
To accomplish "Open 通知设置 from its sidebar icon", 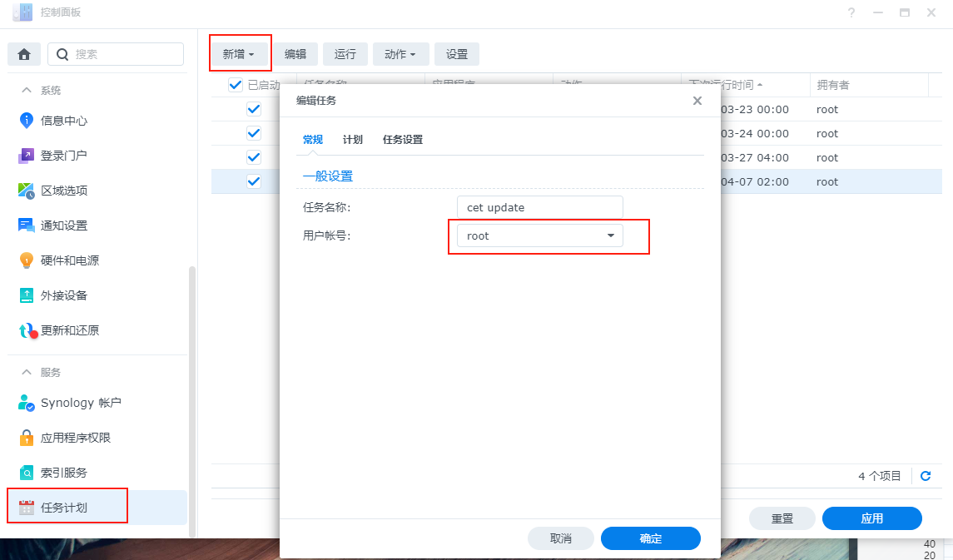I will coord(26,225).
